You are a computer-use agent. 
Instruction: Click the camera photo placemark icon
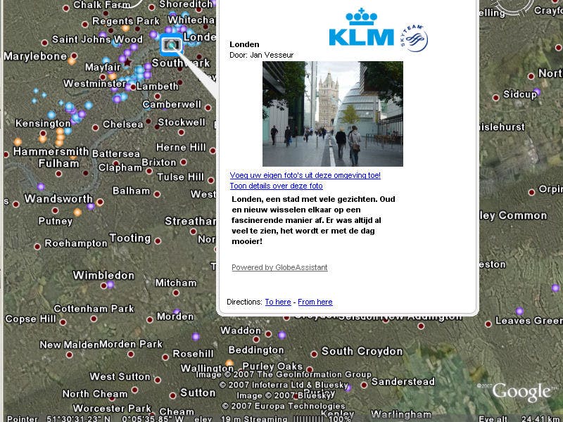point(171,45)
